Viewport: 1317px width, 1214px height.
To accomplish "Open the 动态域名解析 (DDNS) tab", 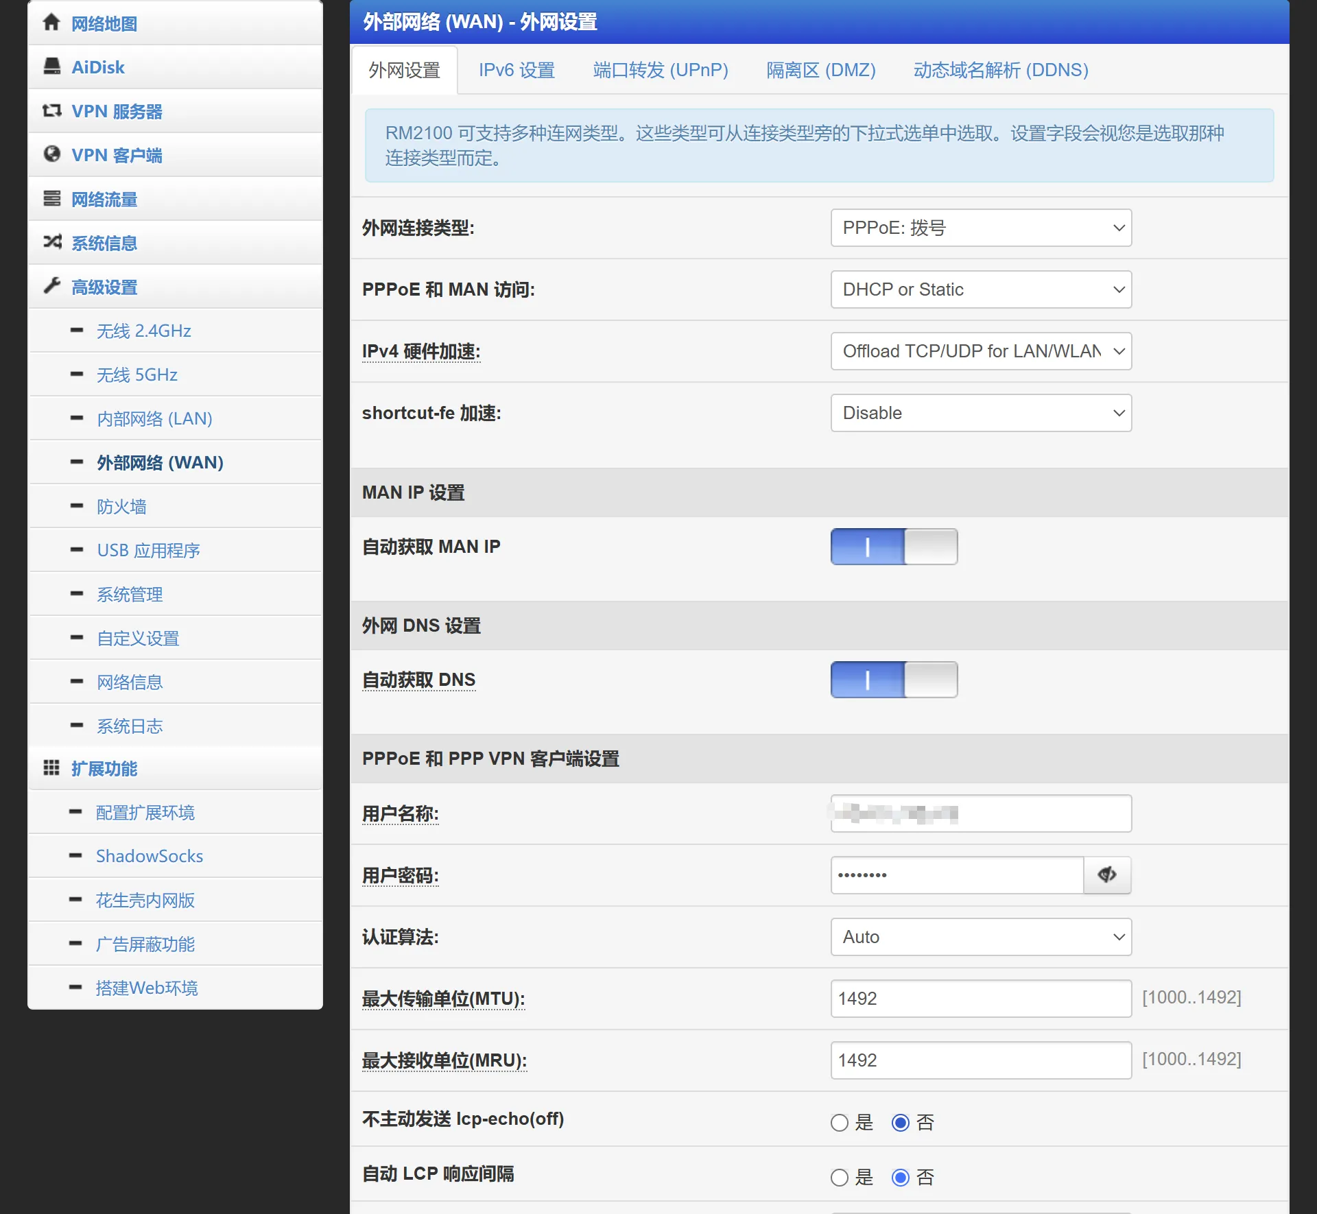I will pos(1000,70).
